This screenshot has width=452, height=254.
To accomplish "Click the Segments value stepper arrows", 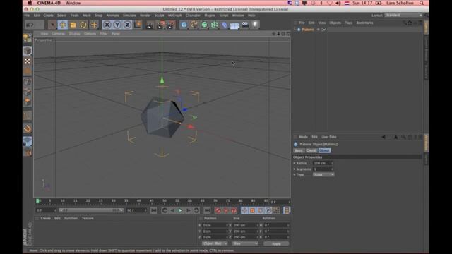I will tap(332, 169).
